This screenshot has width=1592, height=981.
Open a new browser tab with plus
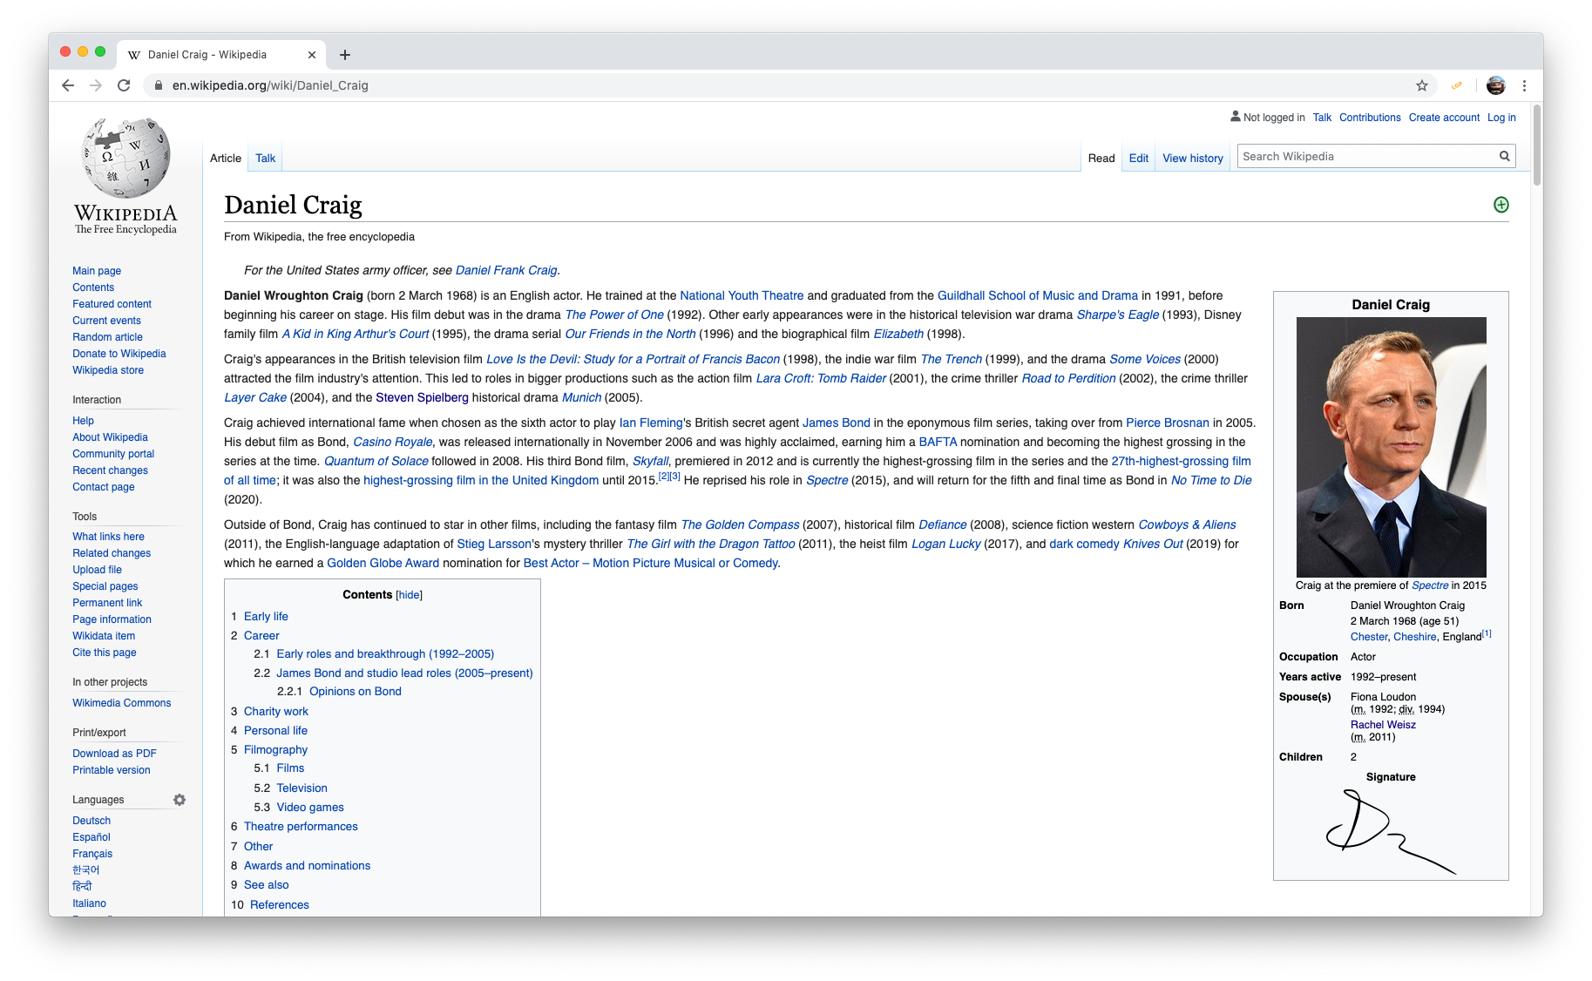345,55
